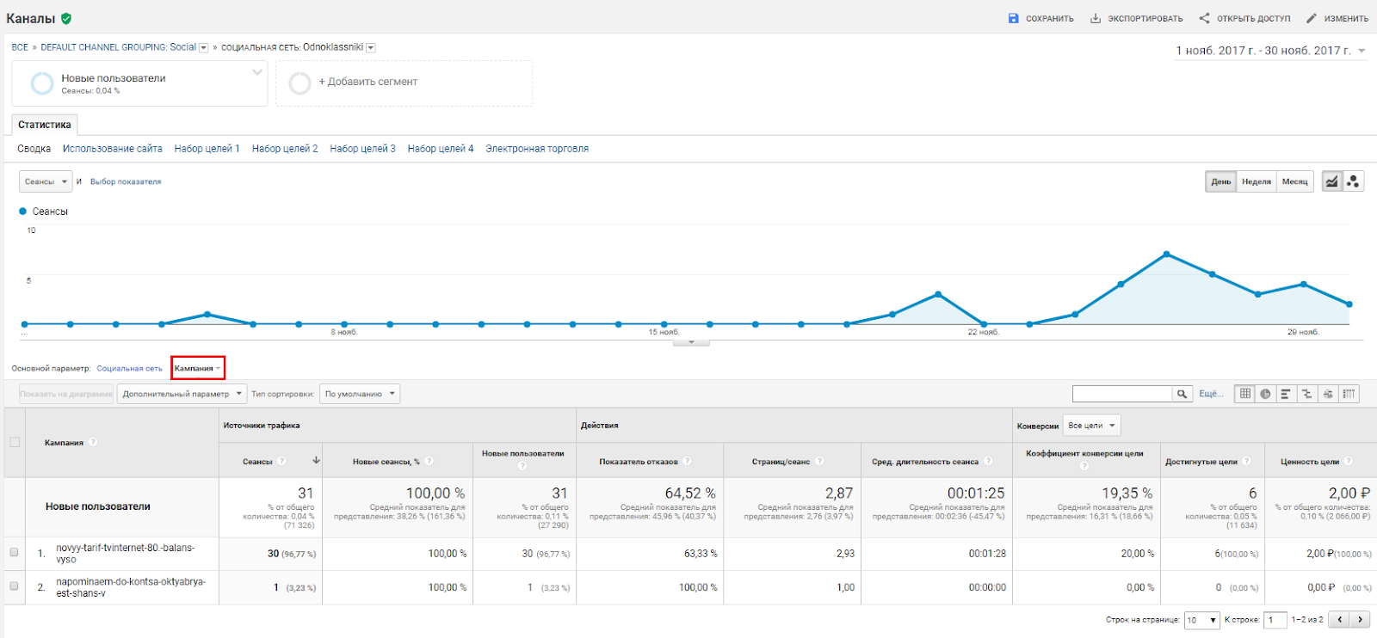
Task: Select the pie chart percentage view icon
Action: point(1265,394)
